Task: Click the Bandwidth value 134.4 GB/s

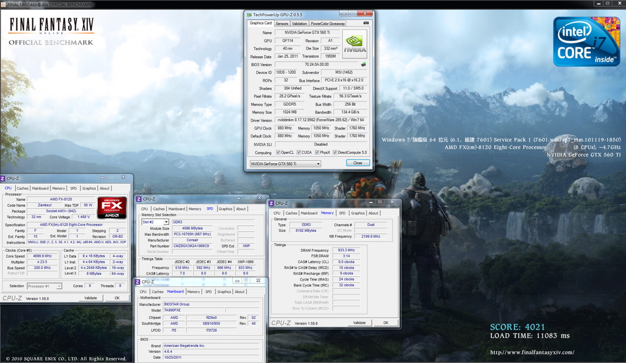Action: pyautogui.click(x=350, y=112)
